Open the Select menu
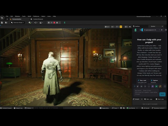This screenshot has width=168, height=126. coord(43,16)
